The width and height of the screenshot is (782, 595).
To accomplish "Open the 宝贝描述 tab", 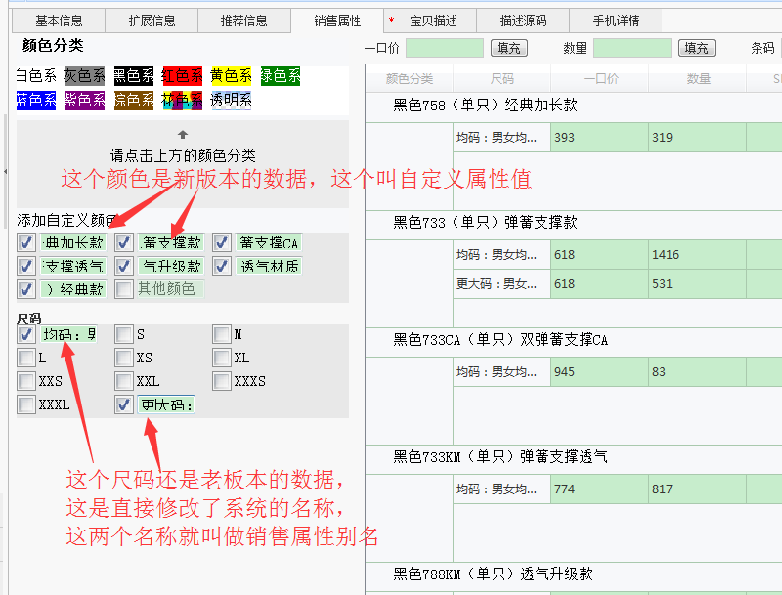I will click(x=433, y=21).
